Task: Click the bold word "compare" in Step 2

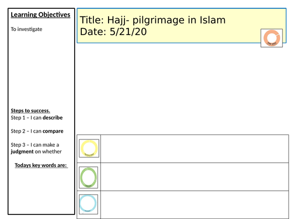Action: coord(53,131)
